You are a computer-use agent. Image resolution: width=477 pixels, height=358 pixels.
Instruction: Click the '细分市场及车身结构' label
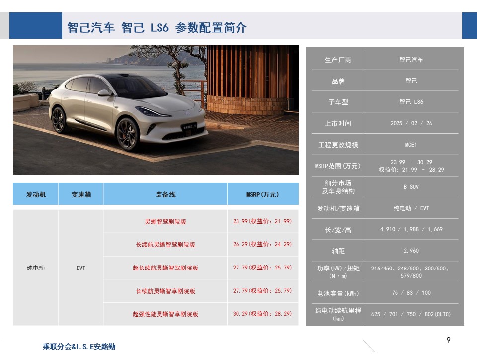pos(338,187)
